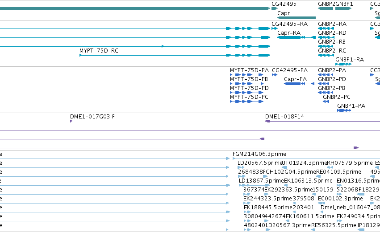Select the MYPT-75D-PC protein label

tap(249, 97)
